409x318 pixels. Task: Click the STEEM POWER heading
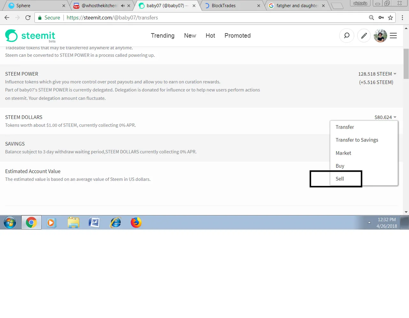[22, 74]
